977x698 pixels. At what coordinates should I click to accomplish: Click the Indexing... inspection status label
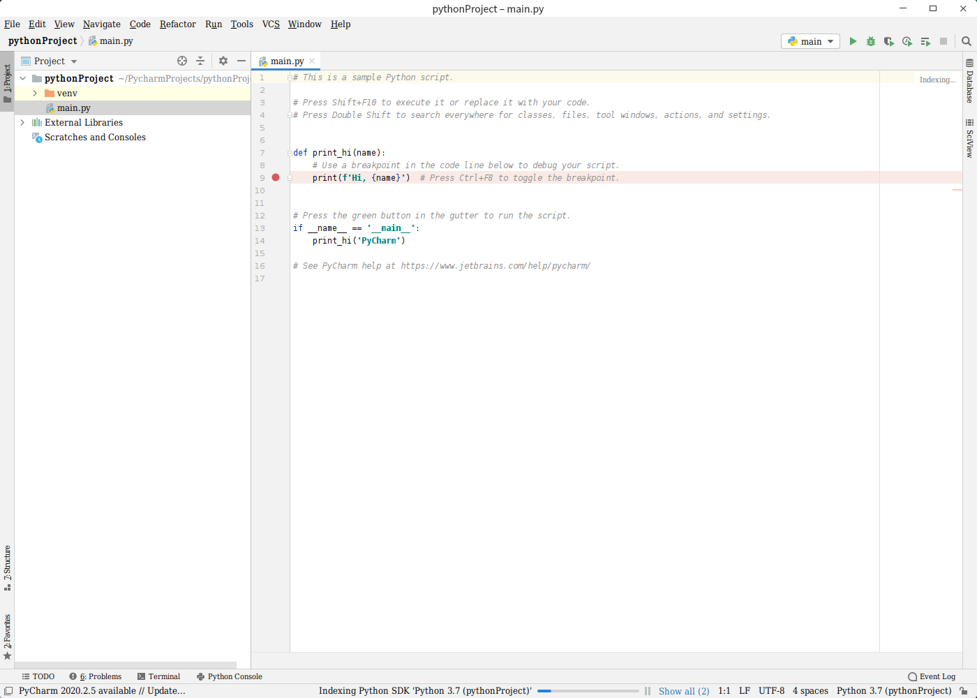(x=937, y=80)
